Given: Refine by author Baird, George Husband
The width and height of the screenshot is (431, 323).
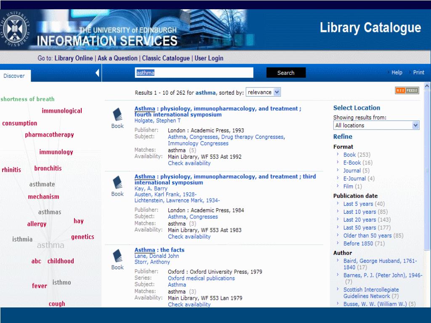Looking at the screenshot, I should click(380, 264).
